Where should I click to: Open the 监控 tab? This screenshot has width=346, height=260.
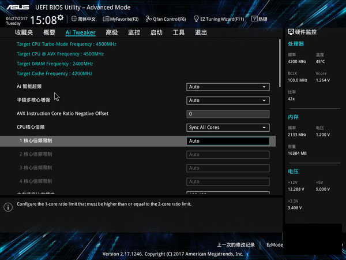(x=134, y=32)
